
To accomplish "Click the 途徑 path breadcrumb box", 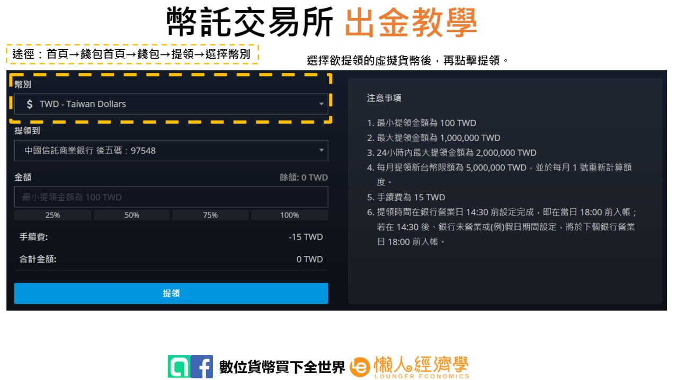I will point(131,54).
